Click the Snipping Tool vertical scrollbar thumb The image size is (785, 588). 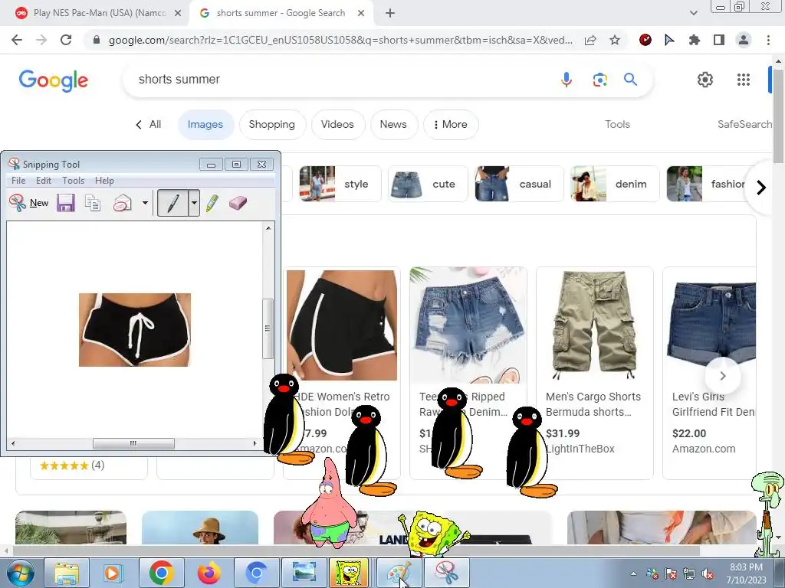click(268, 328)
